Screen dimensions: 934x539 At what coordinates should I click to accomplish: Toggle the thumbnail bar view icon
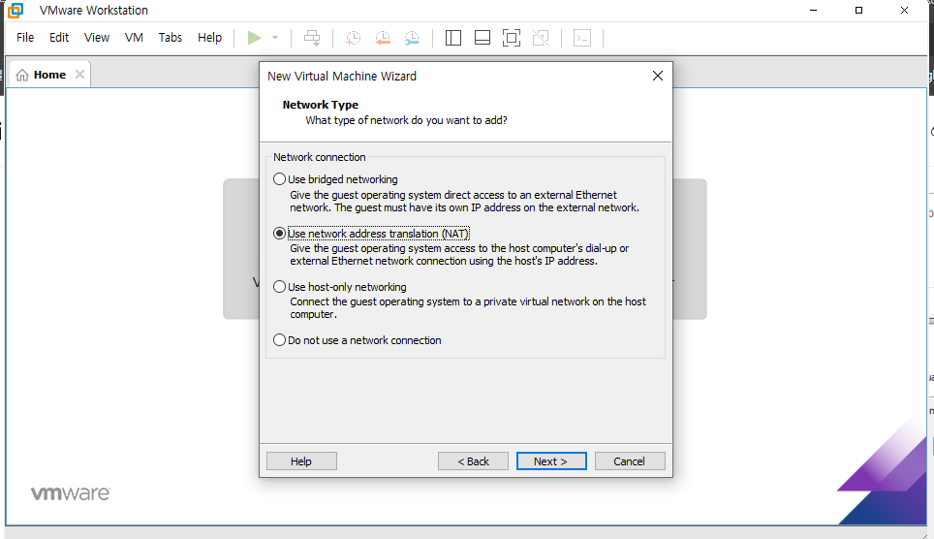click(x=483, y=38)
